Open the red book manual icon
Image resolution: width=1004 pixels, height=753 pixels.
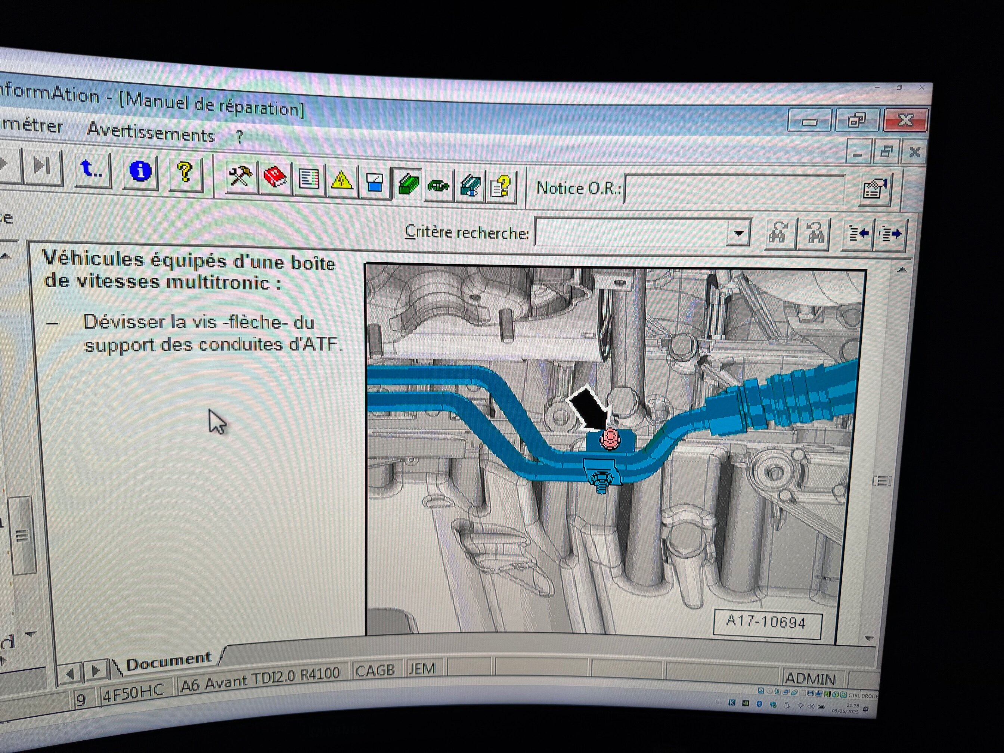tap(275, 178)
